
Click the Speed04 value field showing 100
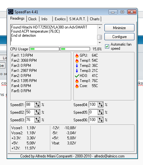pyautogui.click(x=93, y=105)
